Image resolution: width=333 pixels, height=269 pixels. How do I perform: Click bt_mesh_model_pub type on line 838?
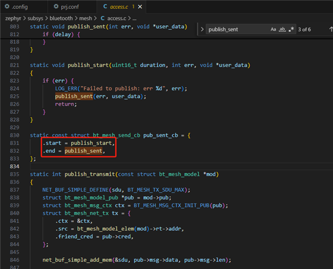pos(91,198)
